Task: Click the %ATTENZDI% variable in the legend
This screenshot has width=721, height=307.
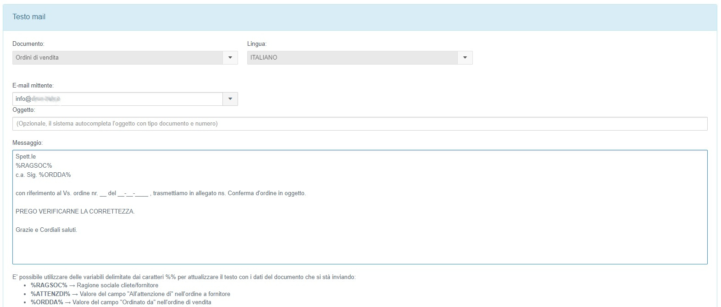Action: click(x=50, y=294)
